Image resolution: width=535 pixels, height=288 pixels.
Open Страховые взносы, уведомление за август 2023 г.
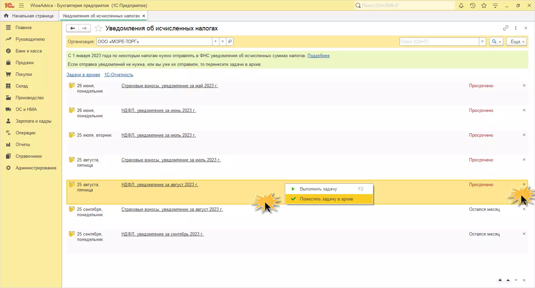pos(172,209)
